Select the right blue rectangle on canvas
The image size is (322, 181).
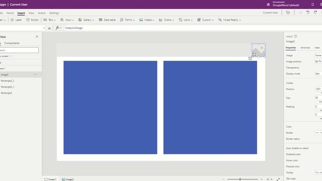coord(210,107)
